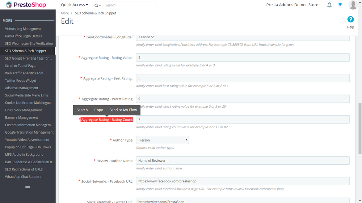This screenshot has height=203, width=362.
Task: Select SEO Schema & Rich Snippet sidebar item
Action: tap(28, 51)
